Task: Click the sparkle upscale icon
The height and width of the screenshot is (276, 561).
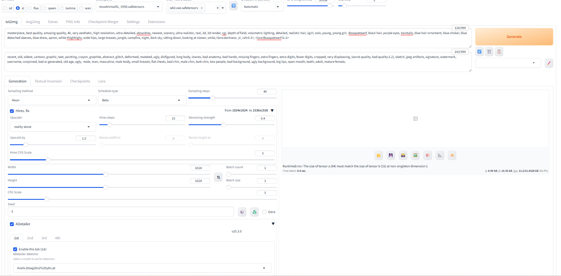Action: coord(452,155)
